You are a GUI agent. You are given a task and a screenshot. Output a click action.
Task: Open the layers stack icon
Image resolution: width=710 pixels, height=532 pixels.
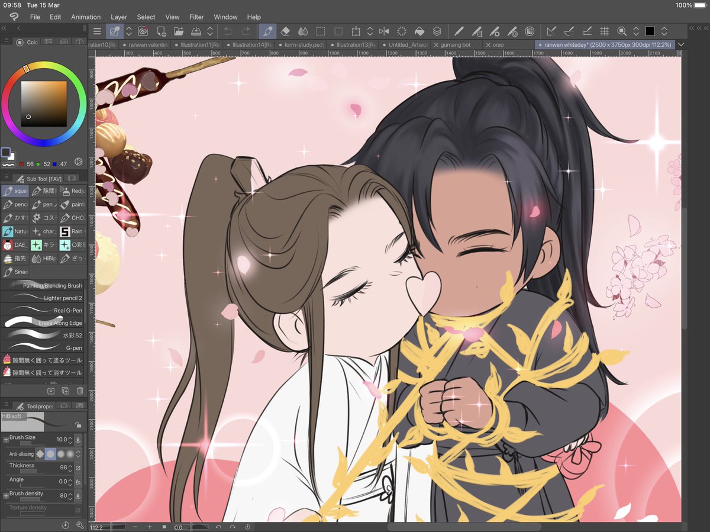click(437, 31)
